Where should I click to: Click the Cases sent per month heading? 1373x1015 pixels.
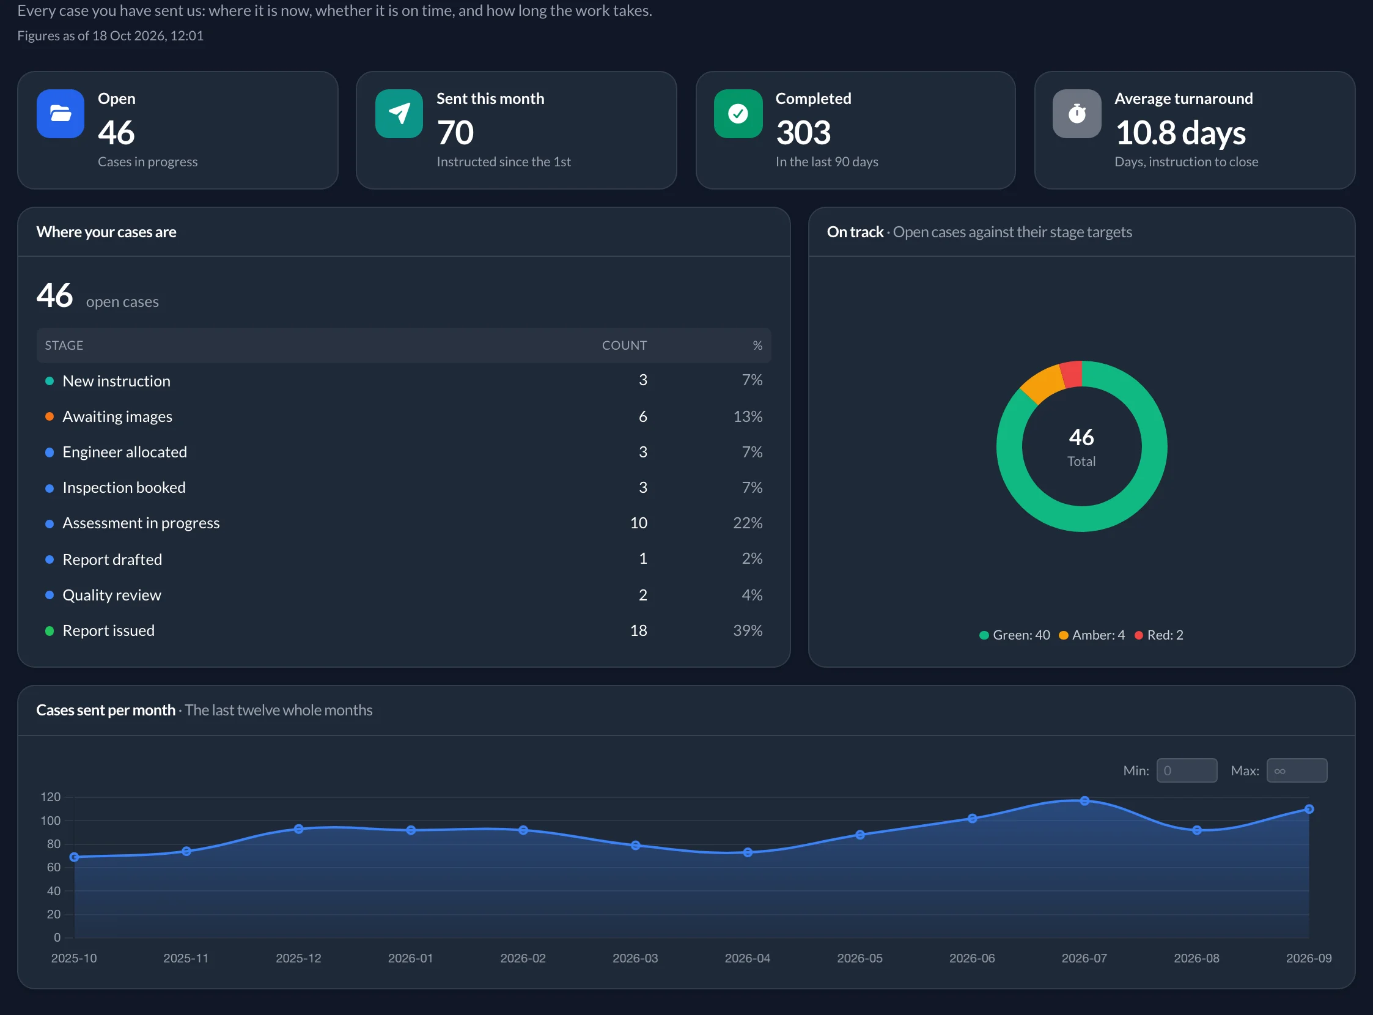(x=106, y=711)
